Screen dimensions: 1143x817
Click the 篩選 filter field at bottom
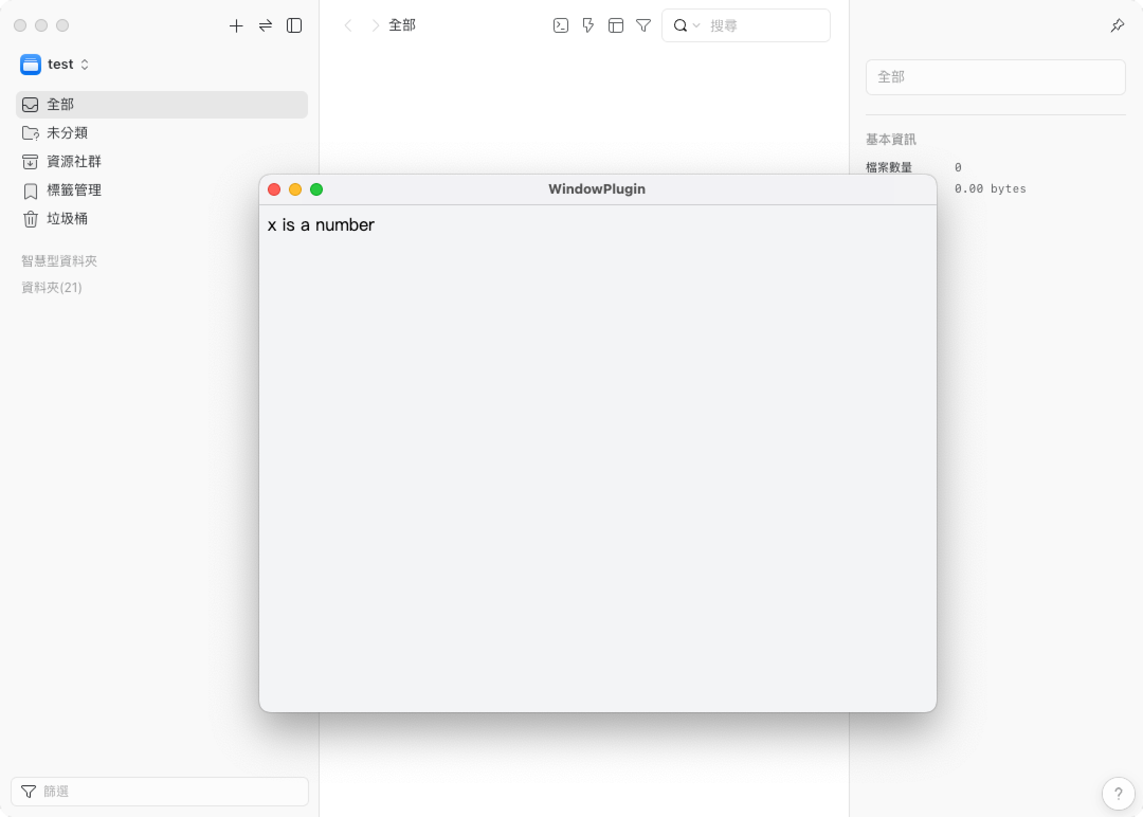click(x=159, y=792)
